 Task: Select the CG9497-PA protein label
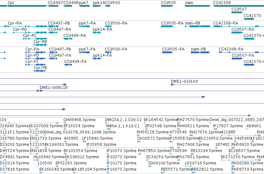point(60,55)
